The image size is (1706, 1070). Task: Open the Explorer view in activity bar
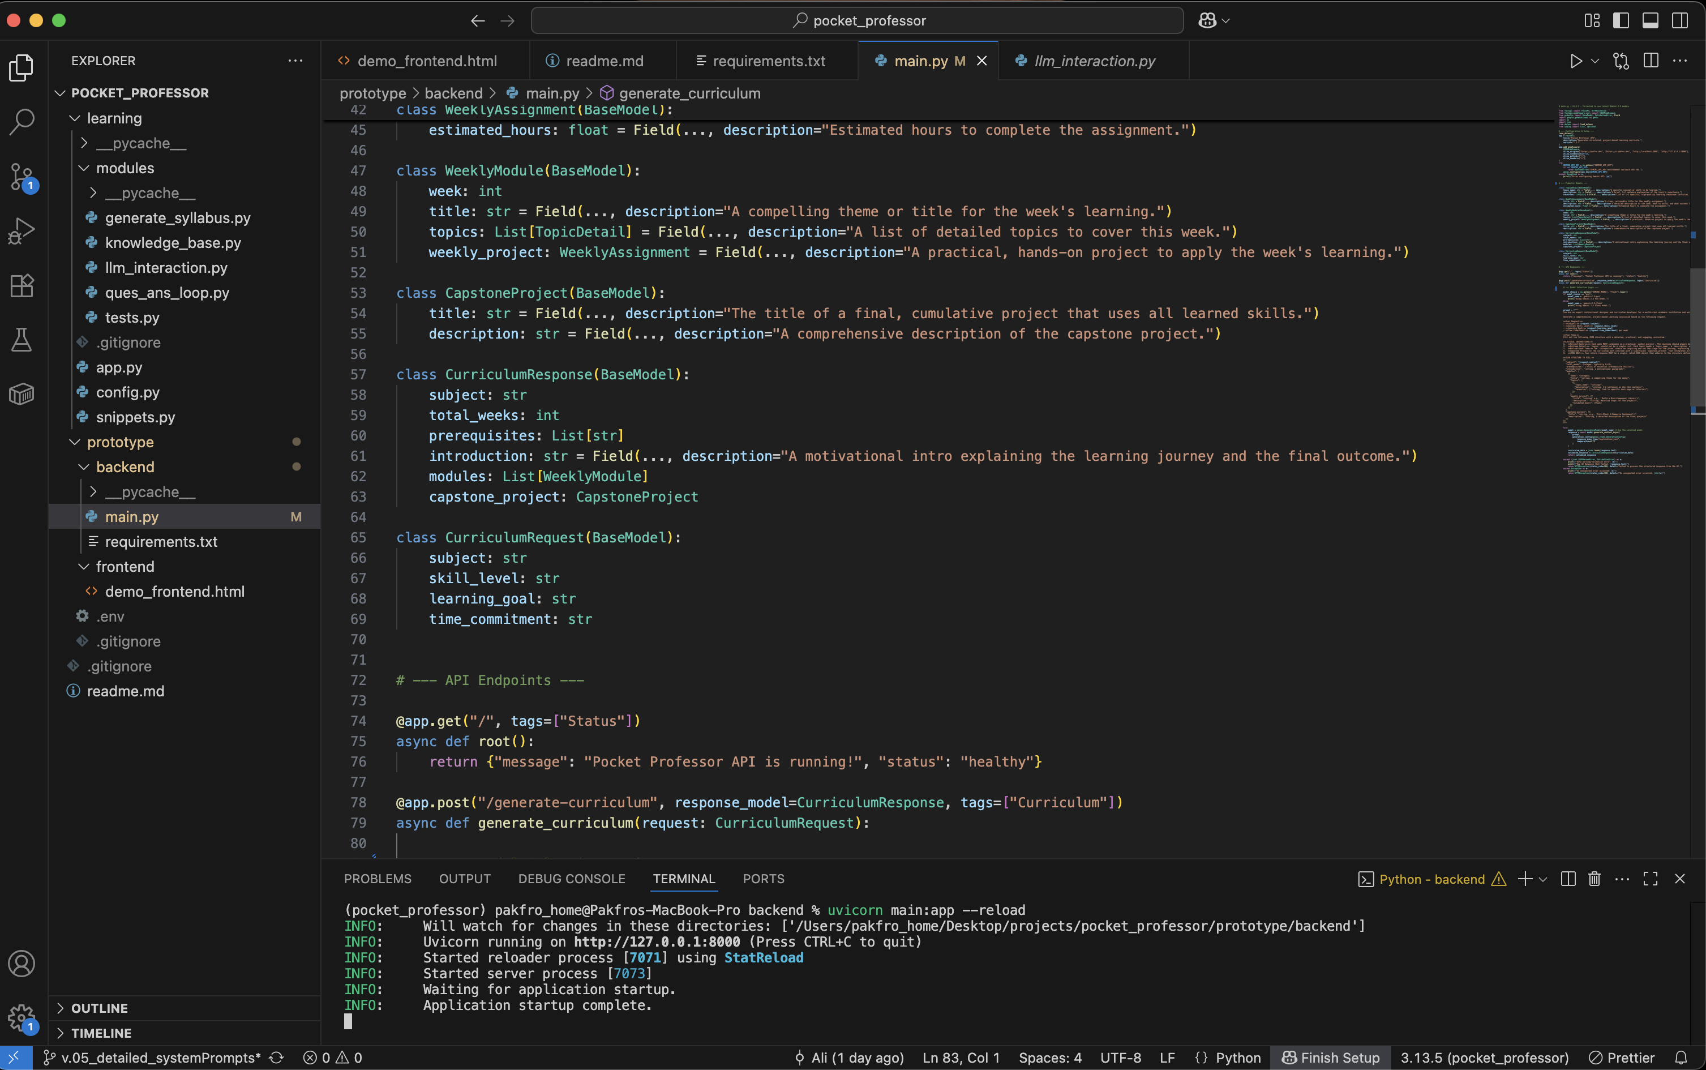[22, 67]
